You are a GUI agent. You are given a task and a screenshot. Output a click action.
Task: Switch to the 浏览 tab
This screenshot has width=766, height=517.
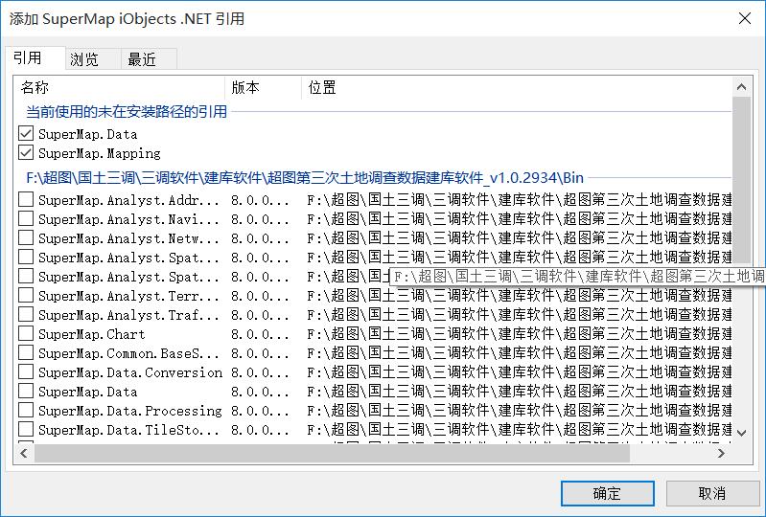click(93, 59)
